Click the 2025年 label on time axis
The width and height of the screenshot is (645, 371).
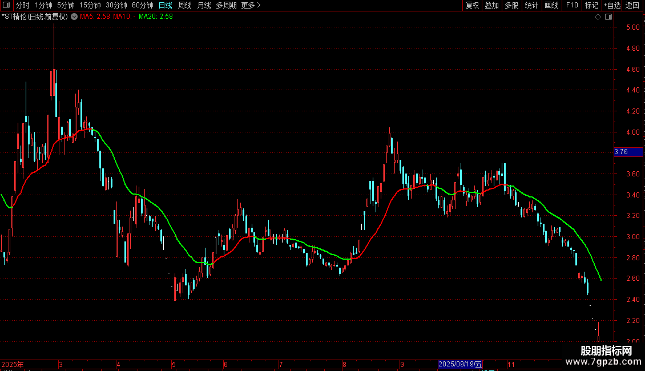click(13, 364)
